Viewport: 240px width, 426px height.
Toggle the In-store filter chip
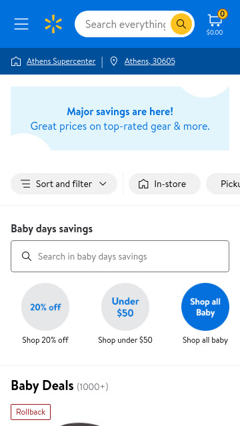(x=165, y=184)
